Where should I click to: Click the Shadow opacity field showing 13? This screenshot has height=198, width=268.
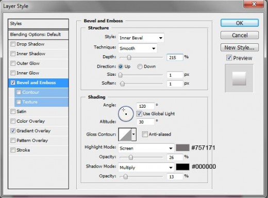[175, 176]
